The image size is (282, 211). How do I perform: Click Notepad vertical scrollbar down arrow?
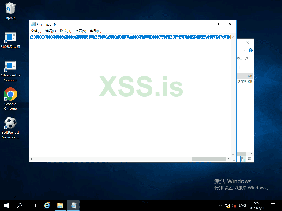coord(233,155)
